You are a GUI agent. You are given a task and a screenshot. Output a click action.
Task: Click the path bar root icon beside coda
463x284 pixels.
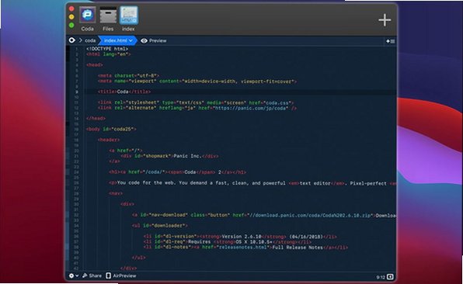tap(71, 40)
